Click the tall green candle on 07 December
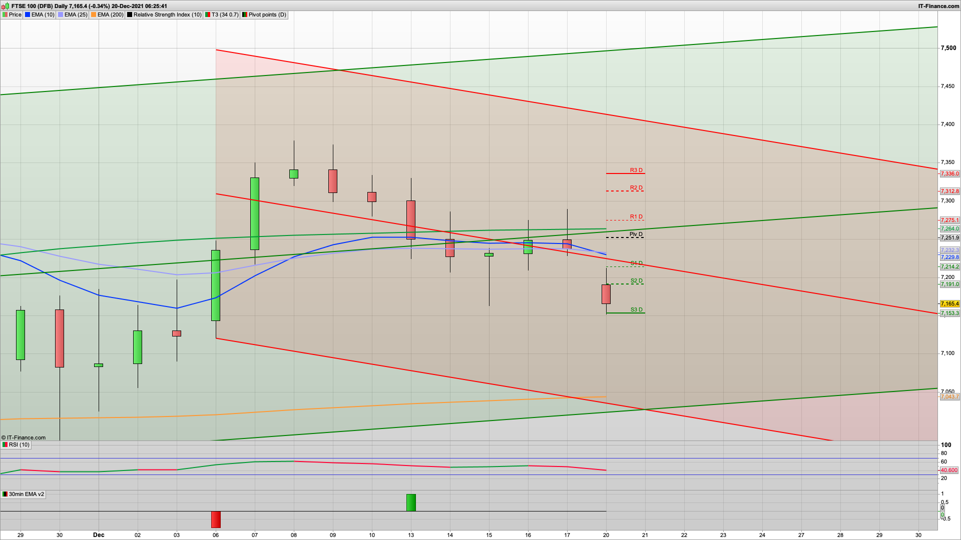This screenshot has width=961, height=540. [255, 213]
